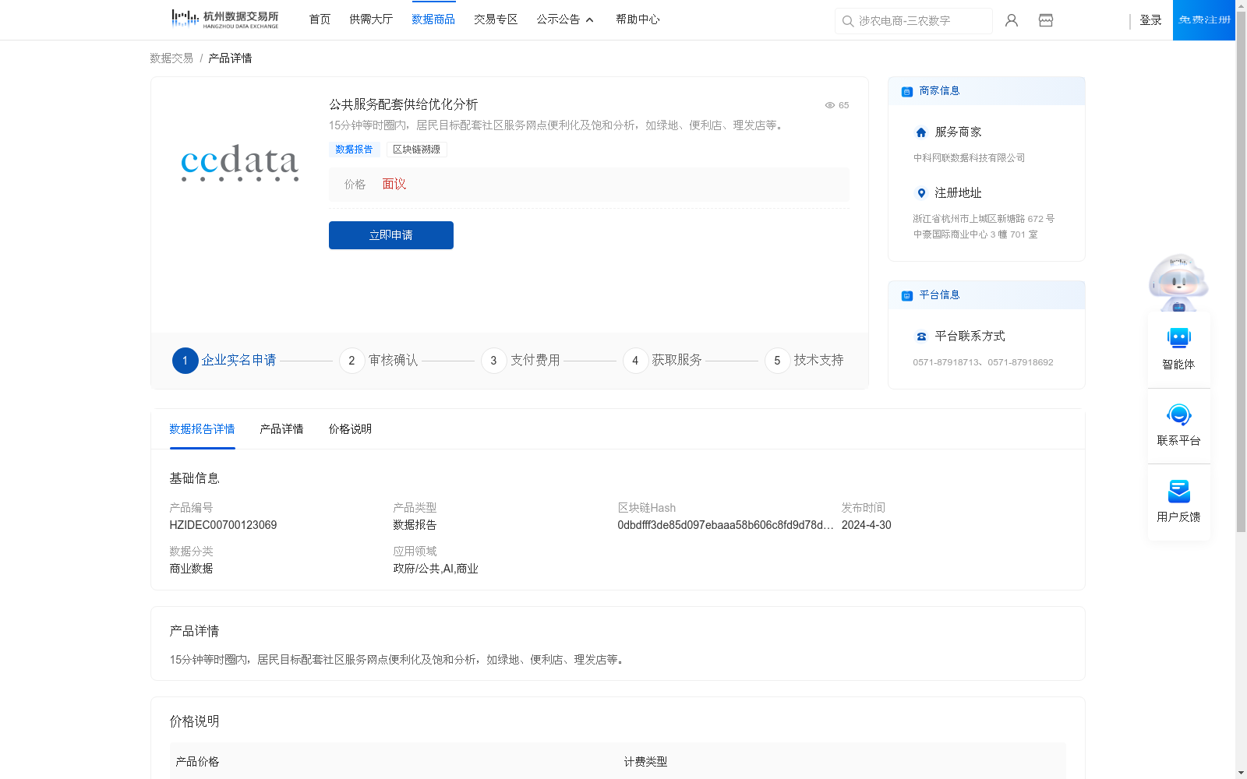Image resolution: width=1247 pixels, height=779 pixels.
Task: Select step 2 审核确认
Action: point(379,361)
